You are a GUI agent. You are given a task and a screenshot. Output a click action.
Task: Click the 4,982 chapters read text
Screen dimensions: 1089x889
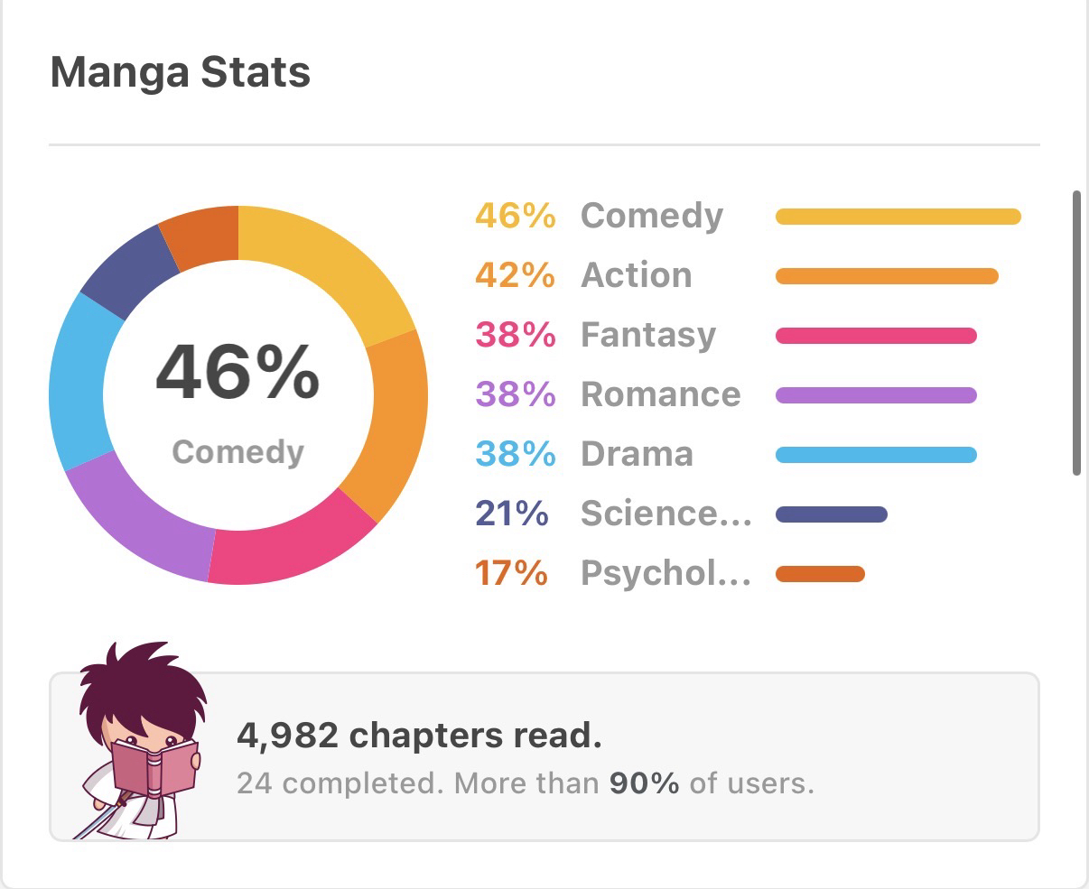tap(419, 736)
